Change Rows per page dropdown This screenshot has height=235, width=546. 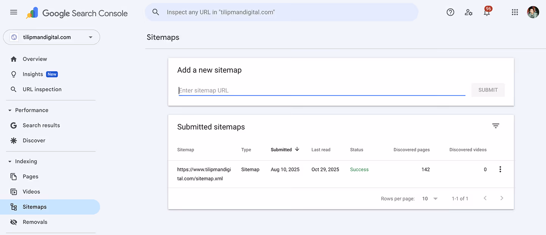pyautogui.click(x=430, y=199)
